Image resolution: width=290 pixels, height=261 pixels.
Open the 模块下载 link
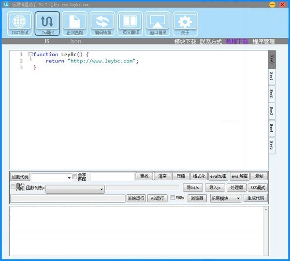coord(185,41)
